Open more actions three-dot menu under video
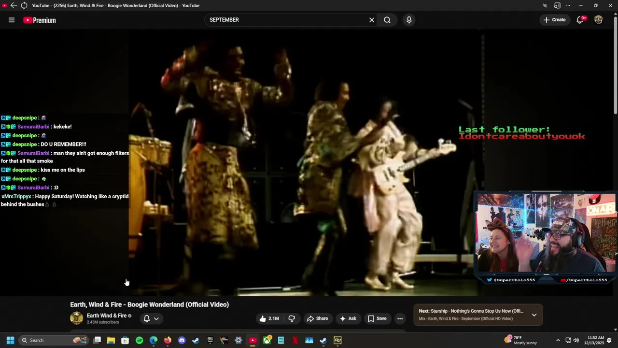Screen dimensions: 618x348 coord(400,319)
